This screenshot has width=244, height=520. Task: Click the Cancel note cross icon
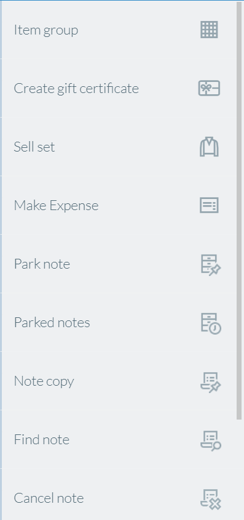coord(211,499)
